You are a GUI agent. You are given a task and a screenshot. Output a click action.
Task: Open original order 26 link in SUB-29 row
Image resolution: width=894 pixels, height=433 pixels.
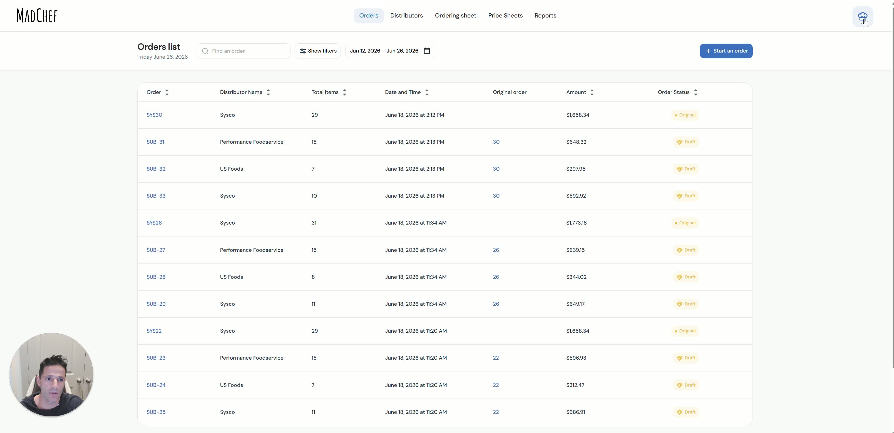496,304
